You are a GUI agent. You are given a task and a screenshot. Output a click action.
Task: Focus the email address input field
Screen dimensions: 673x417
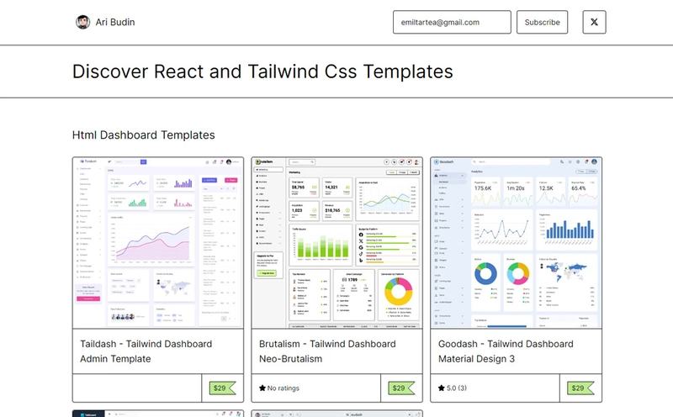(452, 22)
